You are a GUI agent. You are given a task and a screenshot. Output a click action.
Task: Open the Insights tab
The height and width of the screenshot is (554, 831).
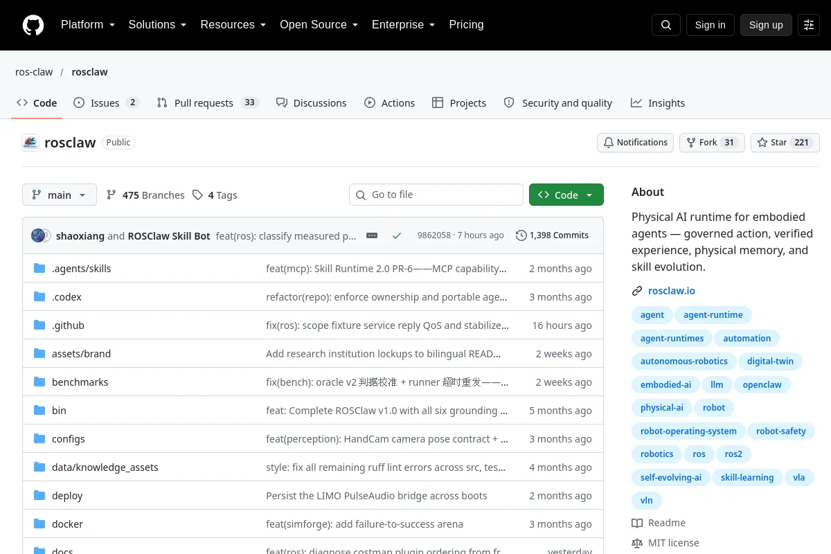point(658,103)
